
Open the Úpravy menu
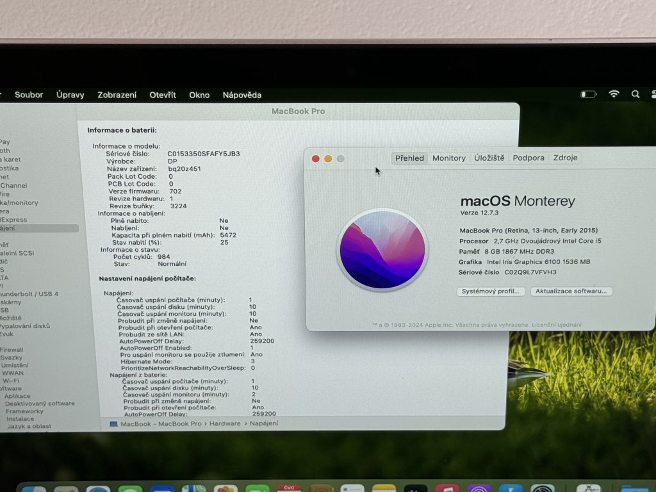70,95
